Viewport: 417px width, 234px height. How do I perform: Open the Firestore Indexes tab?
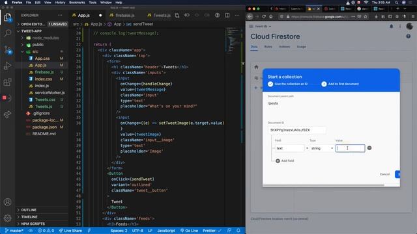(284, 47)
